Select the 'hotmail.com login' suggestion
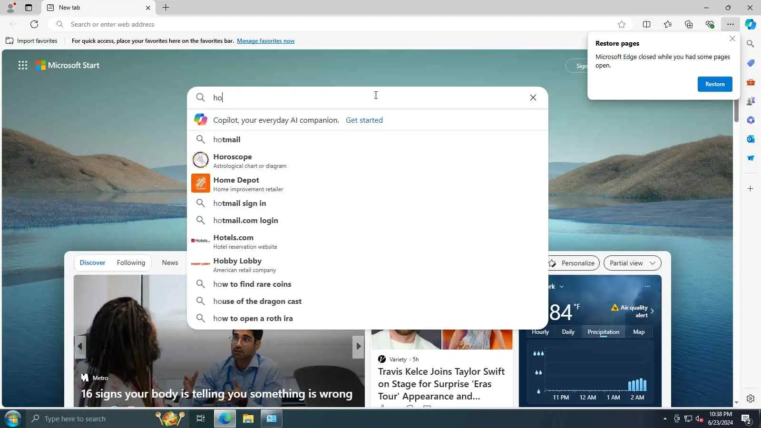Image resolution: width=761 pixels, height=428 pixels. tap(368, 220)
